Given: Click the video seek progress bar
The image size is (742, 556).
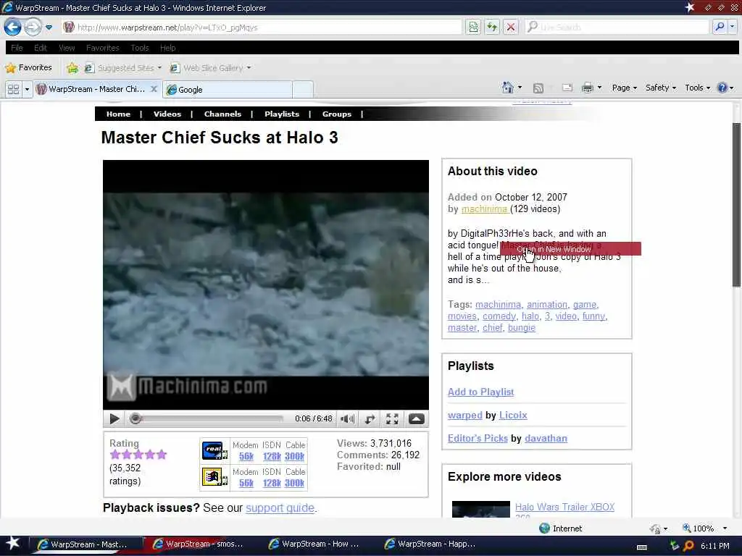Looking at the screenshot, I should click(207, 418).
